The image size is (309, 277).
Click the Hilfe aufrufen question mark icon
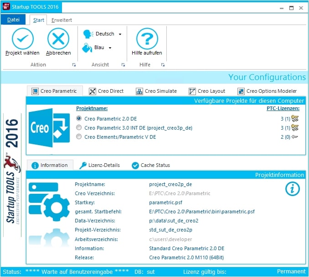tap(147, 39)
